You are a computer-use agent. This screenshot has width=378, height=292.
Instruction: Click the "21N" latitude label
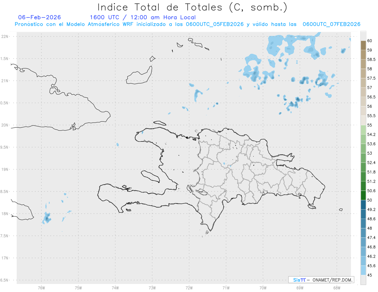point(5,81)
